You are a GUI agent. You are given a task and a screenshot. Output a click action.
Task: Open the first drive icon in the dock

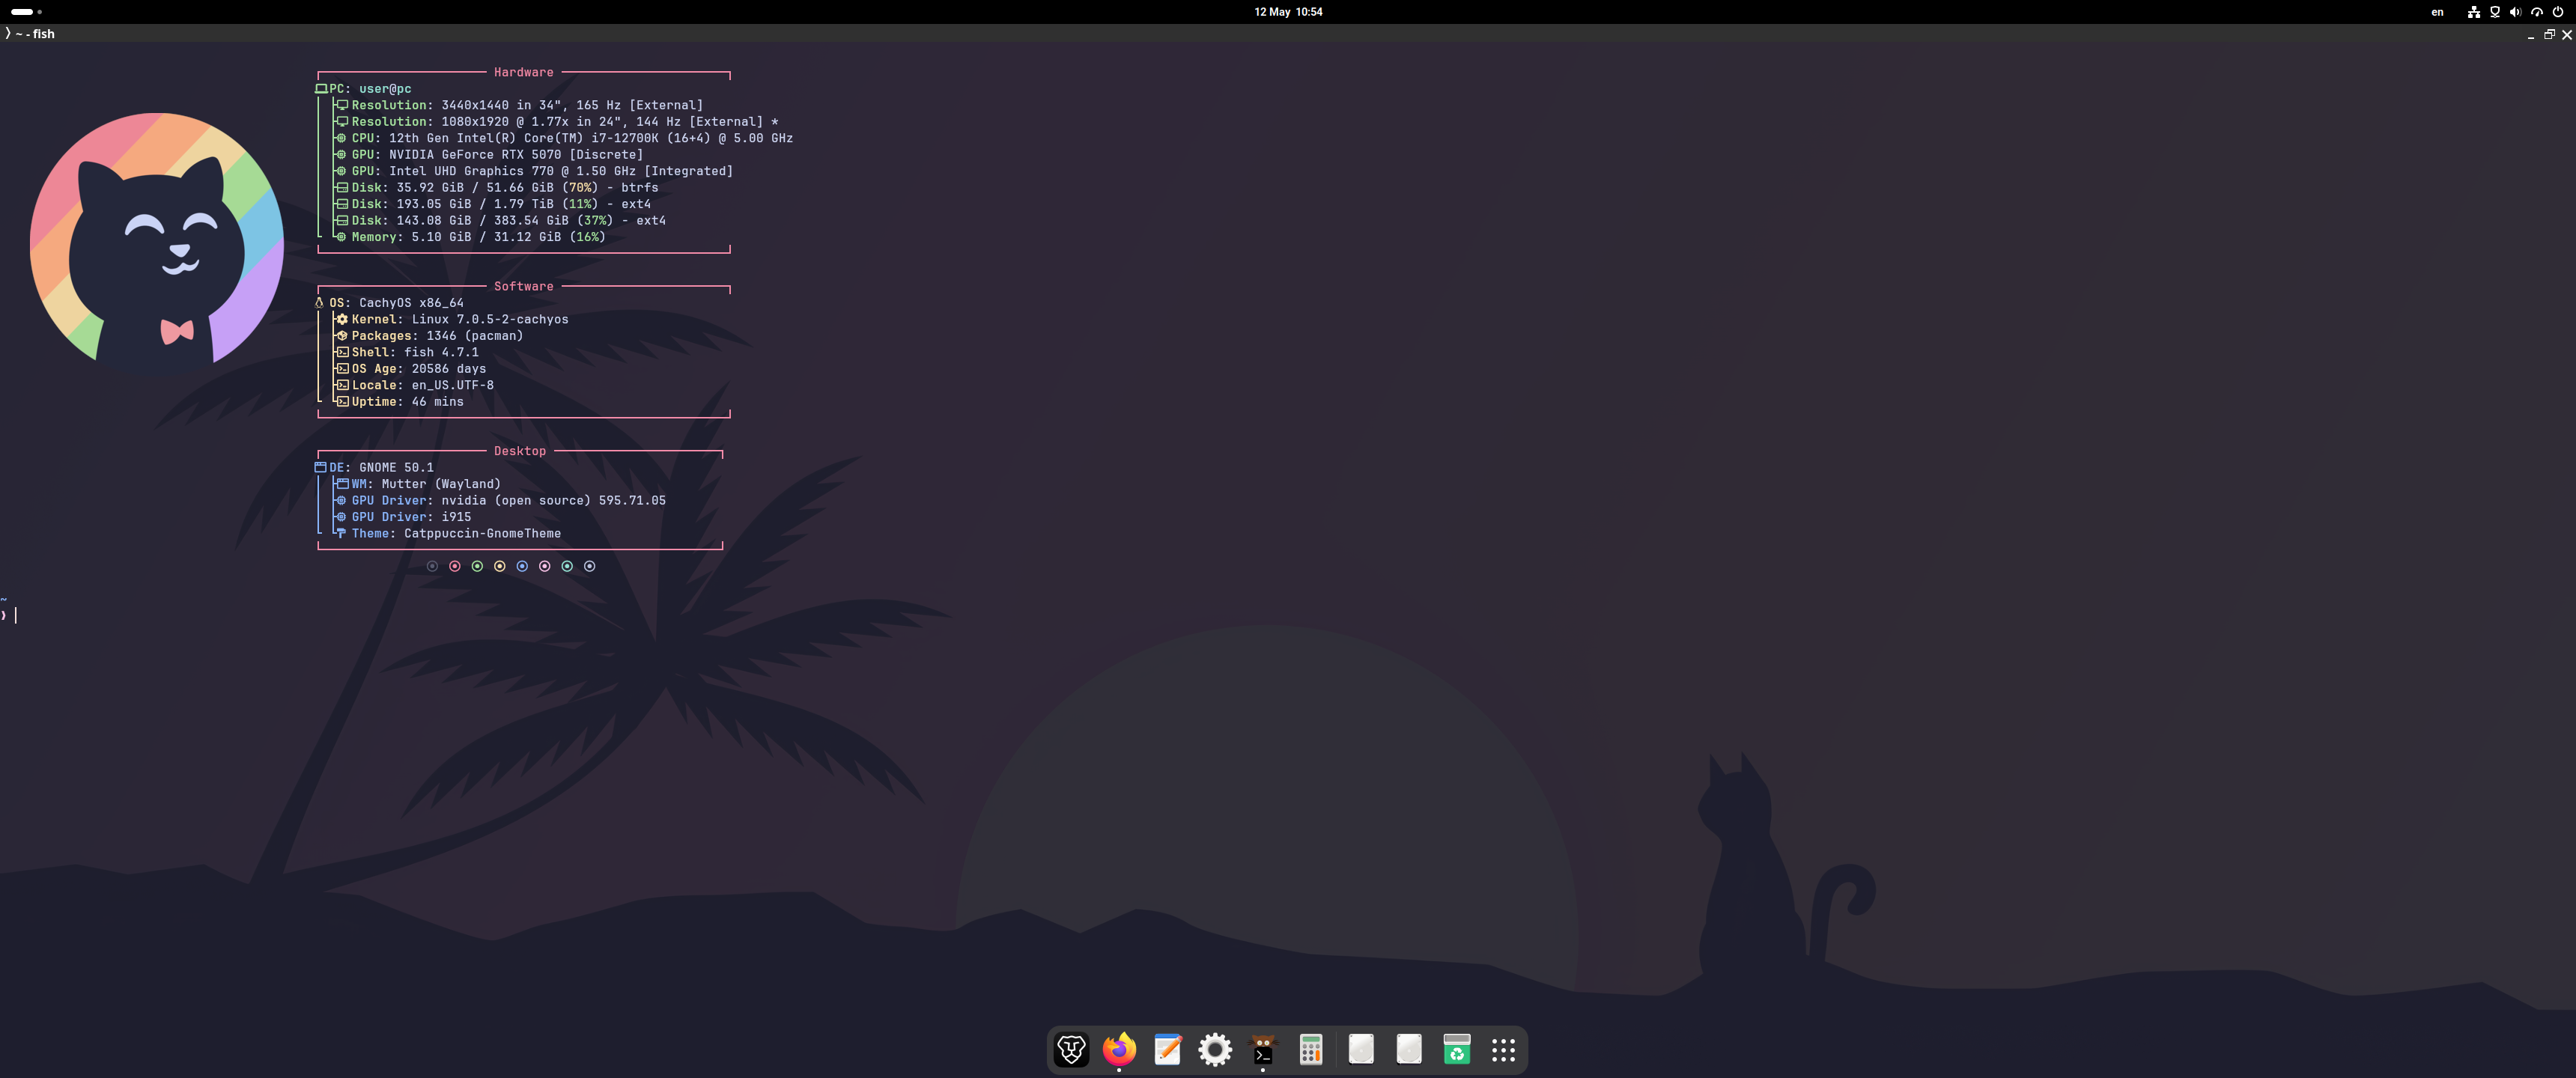pos(1361,1049)
